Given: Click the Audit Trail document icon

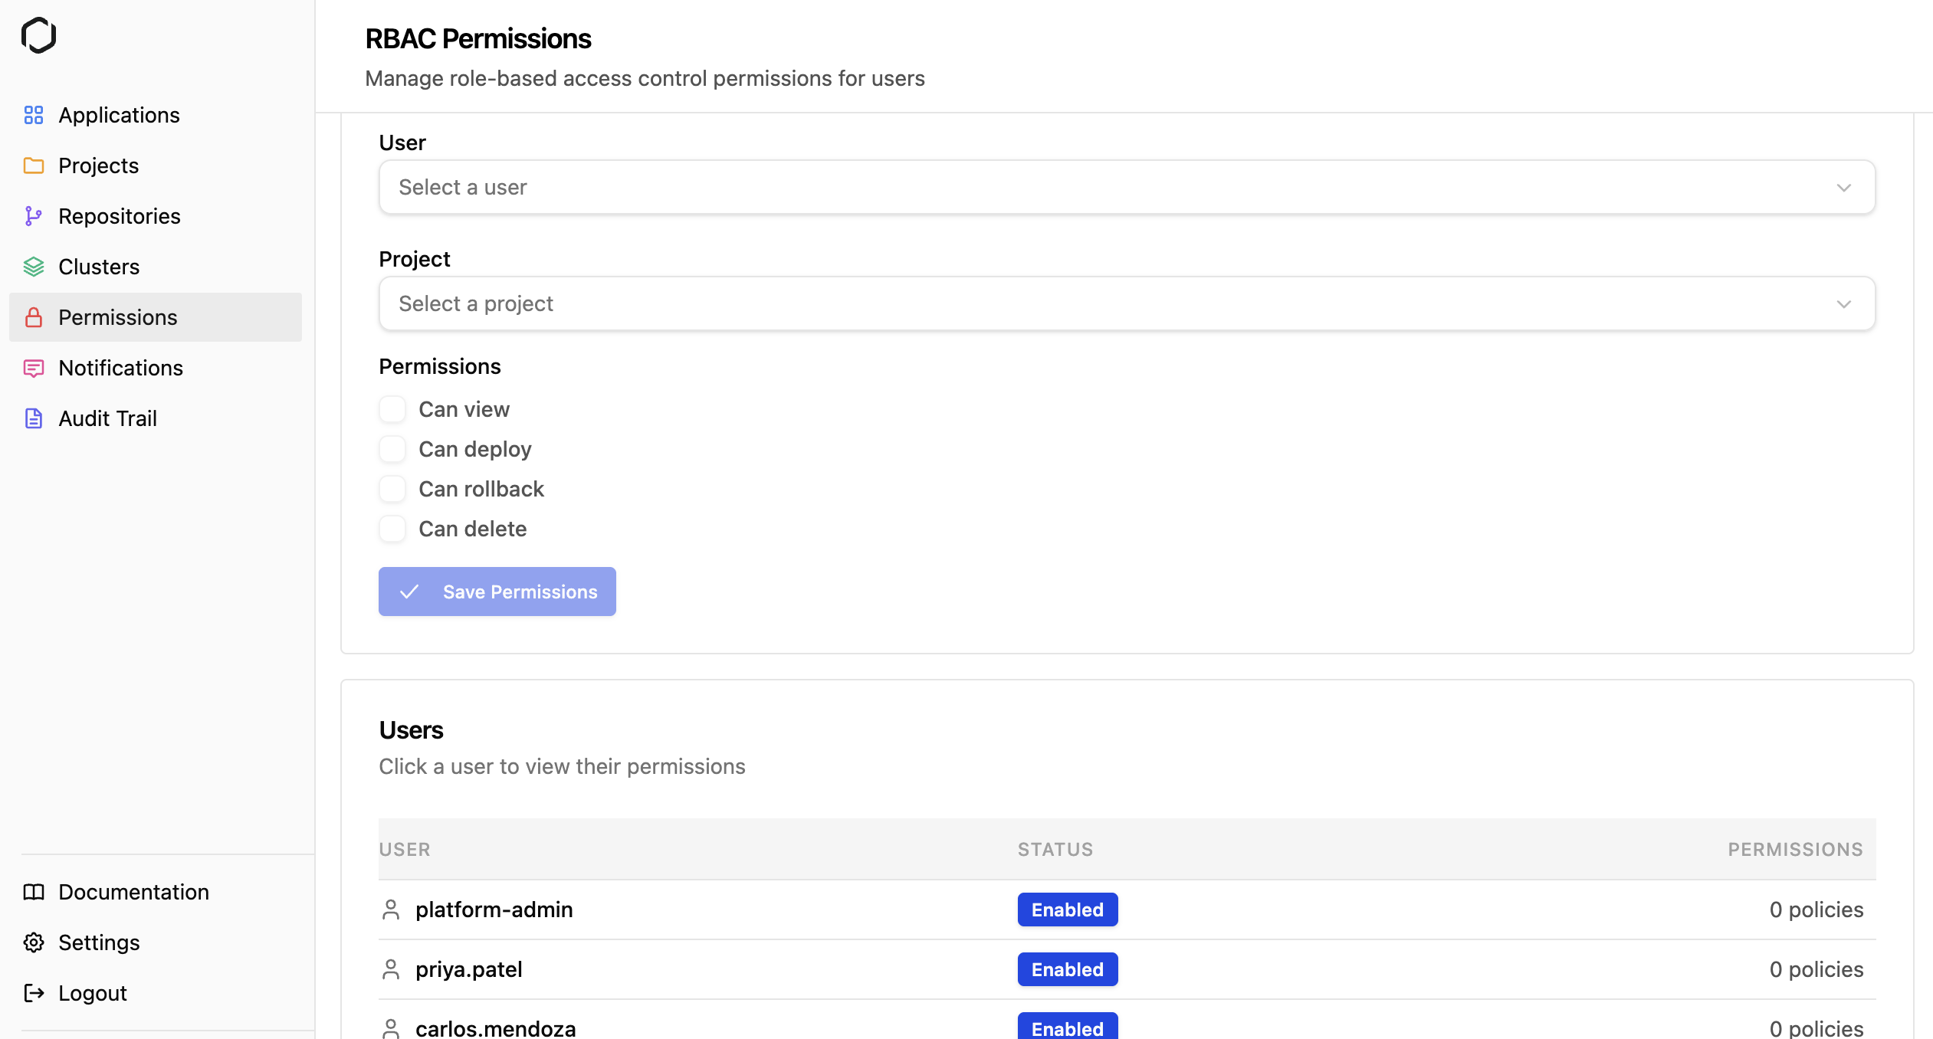Looking at the screenshot, I should tap(34, 418).
